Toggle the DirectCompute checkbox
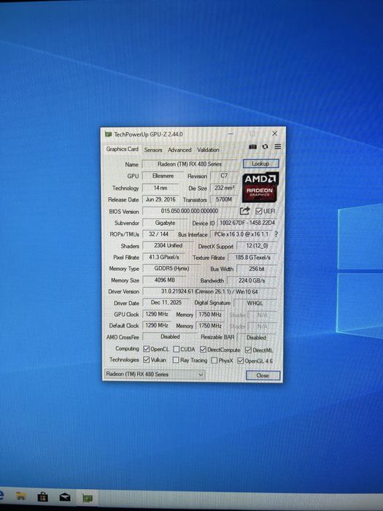Viewport: 383px width, 511px height. pyautogui.click(x=203, y=350)
